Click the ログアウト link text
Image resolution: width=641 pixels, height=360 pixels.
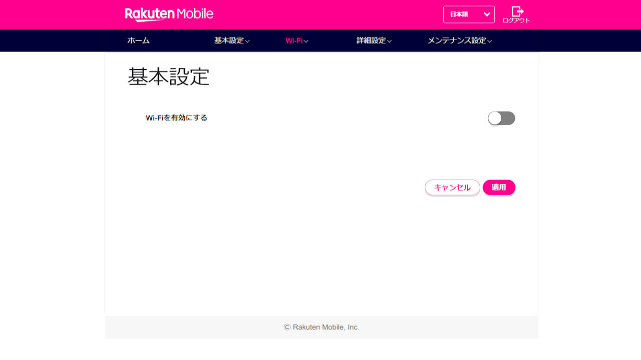(516, 22)
